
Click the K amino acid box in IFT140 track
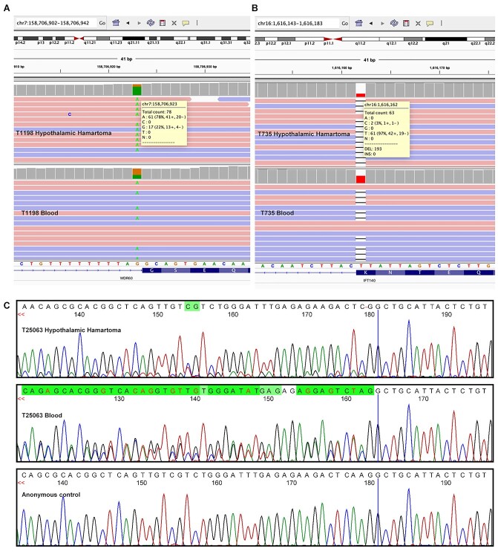[x=366, y=273]
